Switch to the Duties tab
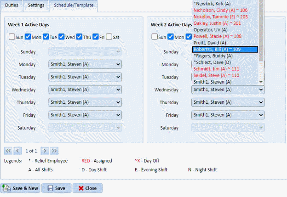 tap(11, 5)
